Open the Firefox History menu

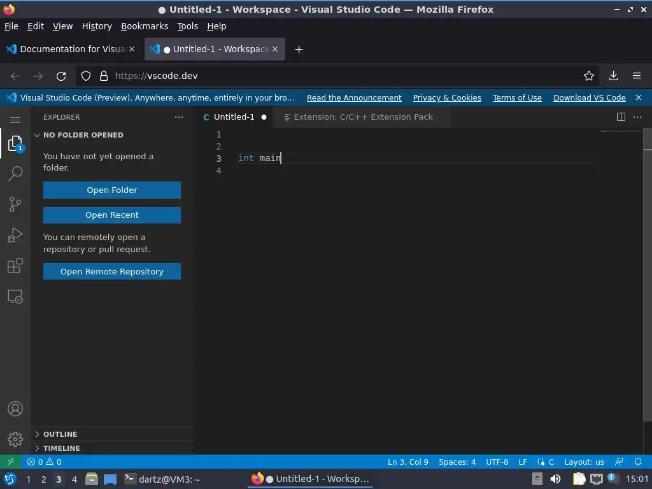point(97,26)
